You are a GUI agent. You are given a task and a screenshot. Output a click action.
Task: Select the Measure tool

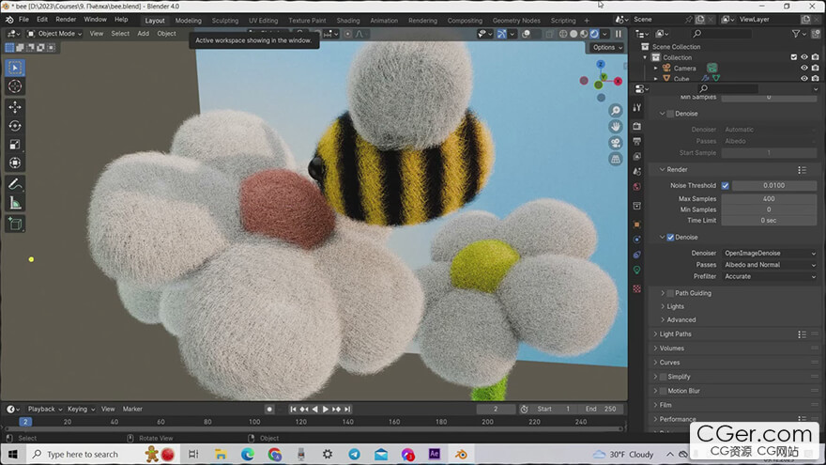point(15,202)
